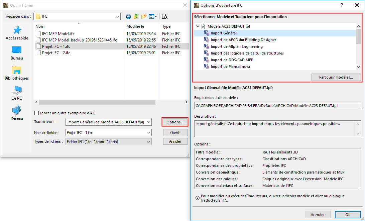This screenshot has height=221, width=365.
Task: Click the Options... button
Action: tap(175, 122)
